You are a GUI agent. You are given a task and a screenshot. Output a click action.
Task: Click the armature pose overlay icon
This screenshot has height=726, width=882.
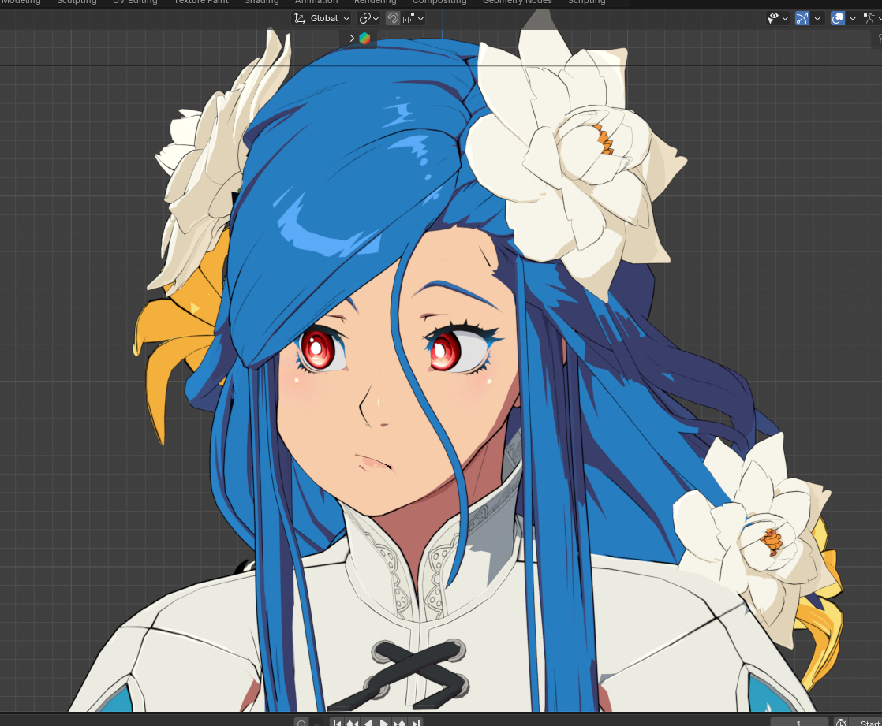pos(872,18)
